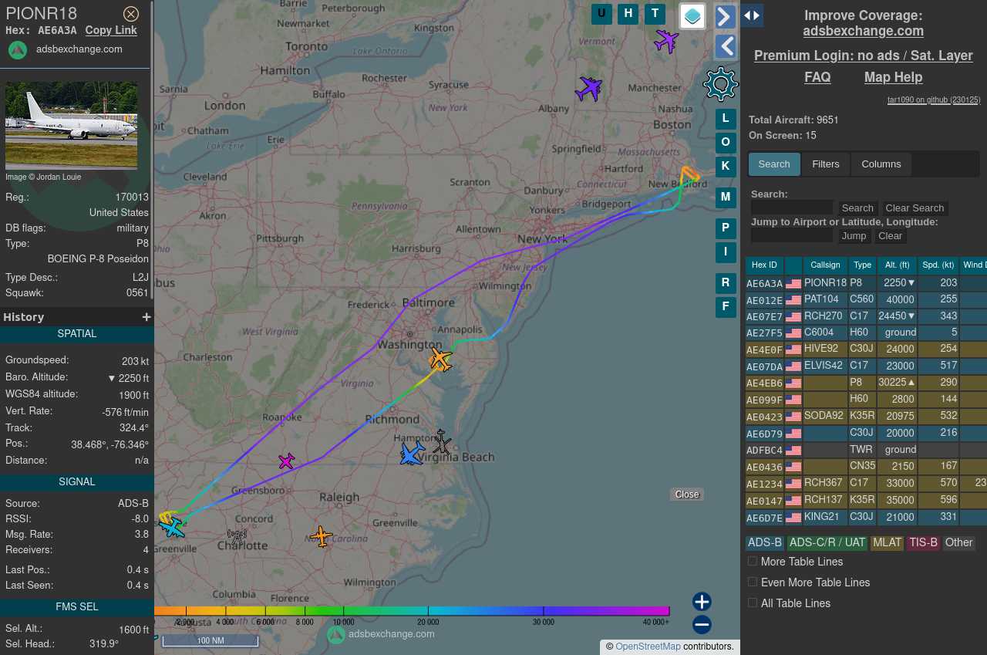Toggle the T map button
987x655 pixels.
(x=655, y=14)
